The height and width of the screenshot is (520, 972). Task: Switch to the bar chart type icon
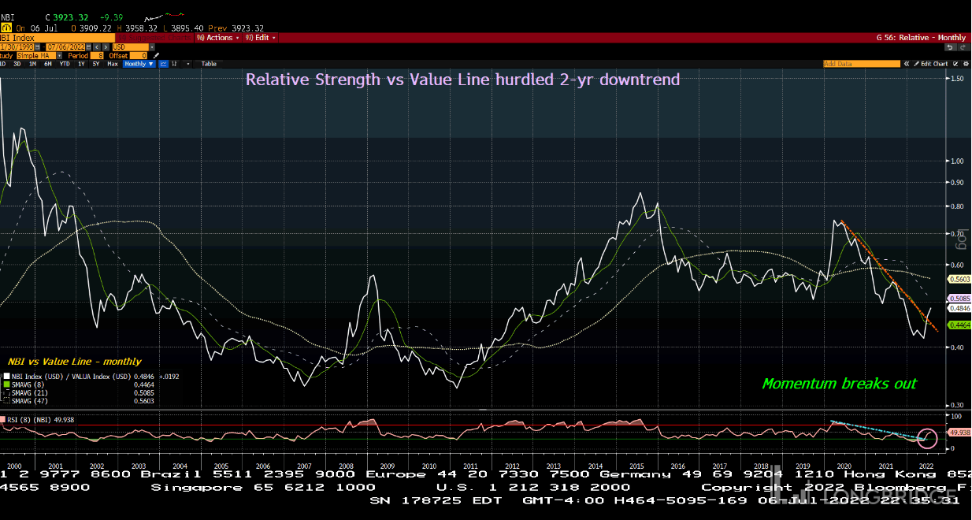(x=173, y=64)
